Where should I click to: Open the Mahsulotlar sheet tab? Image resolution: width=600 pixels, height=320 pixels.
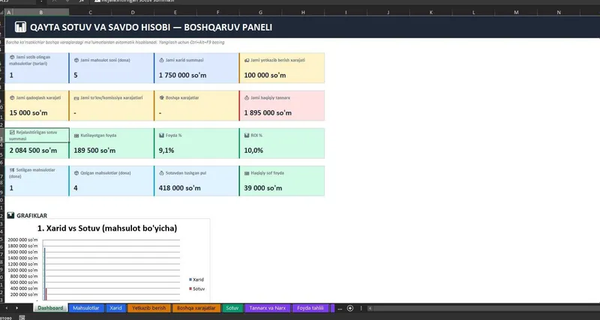[x=86, y=308]
